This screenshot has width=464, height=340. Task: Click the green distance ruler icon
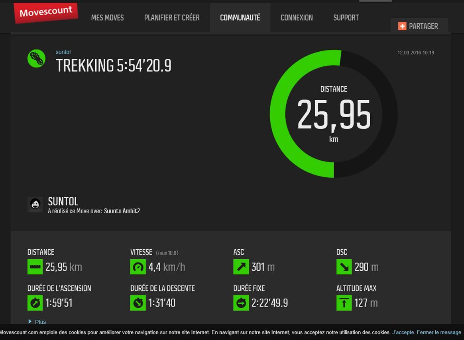[x=35, y=267]
